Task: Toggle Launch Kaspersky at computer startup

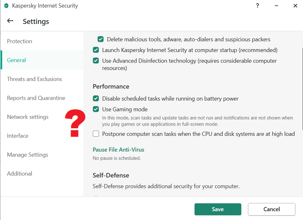Action: point(96,50)
